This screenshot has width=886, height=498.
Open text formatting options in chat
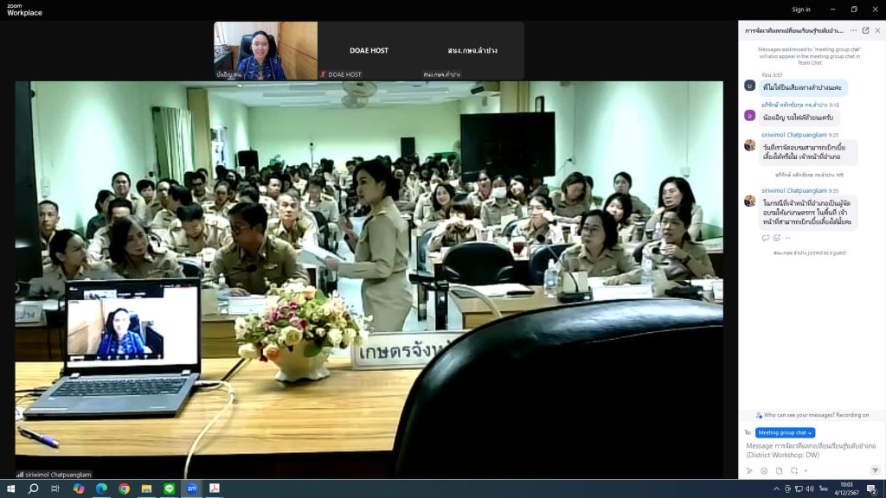coord(749,470)
